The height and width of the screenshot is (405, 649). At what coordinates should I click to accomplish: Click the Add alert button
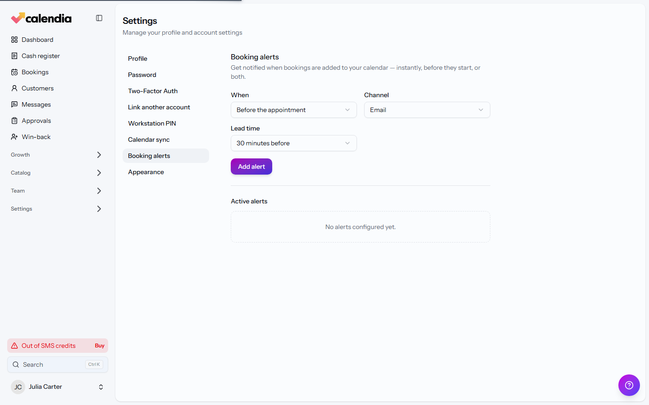pyautogui.click(x=251, y=166)
